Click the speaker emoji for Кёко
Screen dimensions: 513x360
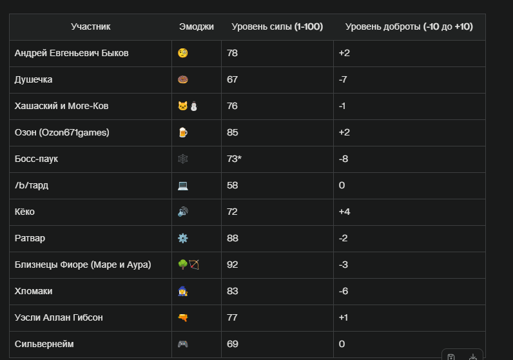183,212
